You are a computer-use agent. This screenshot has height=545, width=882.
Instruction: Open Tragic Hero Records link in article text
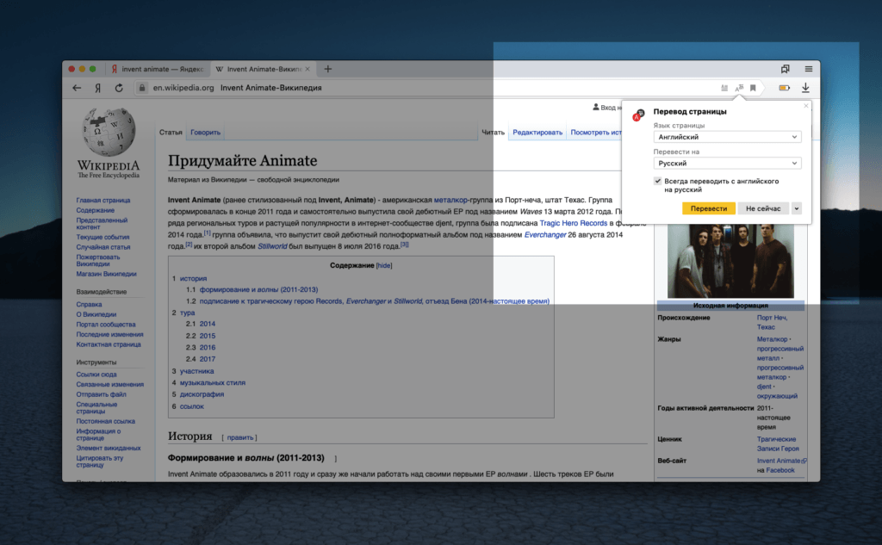click(x=573, y=223)
